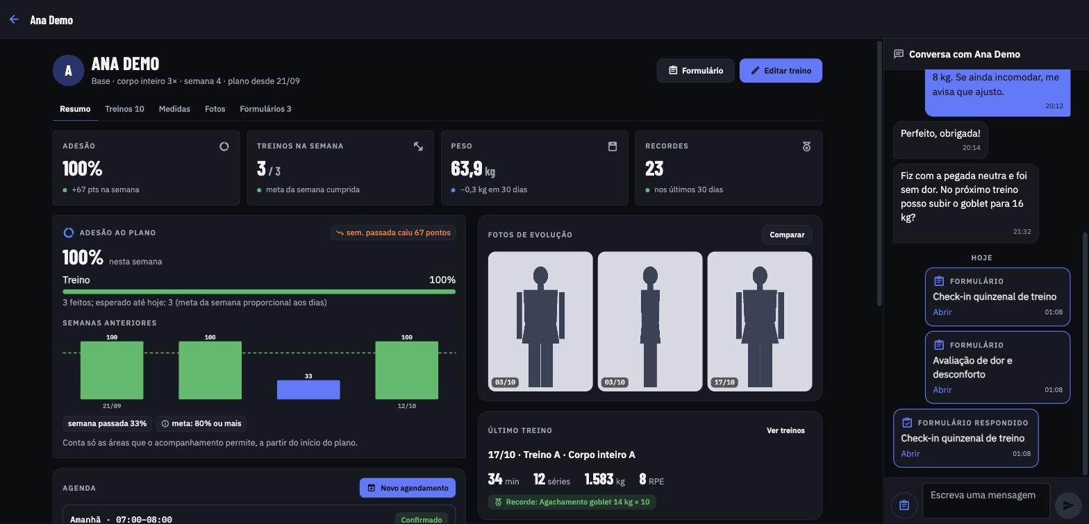The width and height of the screenshot is (1089, 524).
Task: Click the Adesão ao plano ring icon
Action: coord(69,233)
